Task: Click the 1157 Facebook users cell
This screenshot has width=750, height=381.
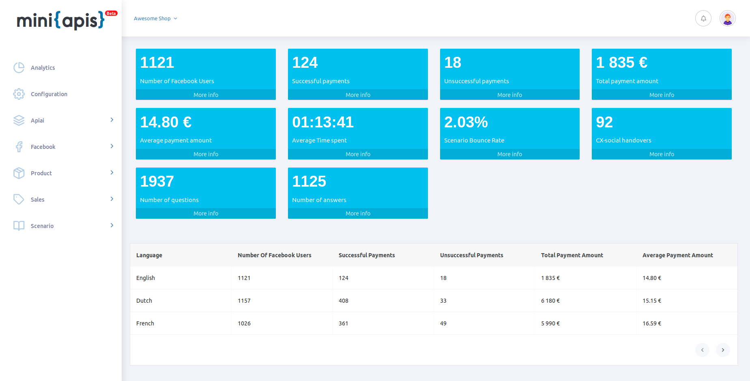Action: tap(282, 301)
